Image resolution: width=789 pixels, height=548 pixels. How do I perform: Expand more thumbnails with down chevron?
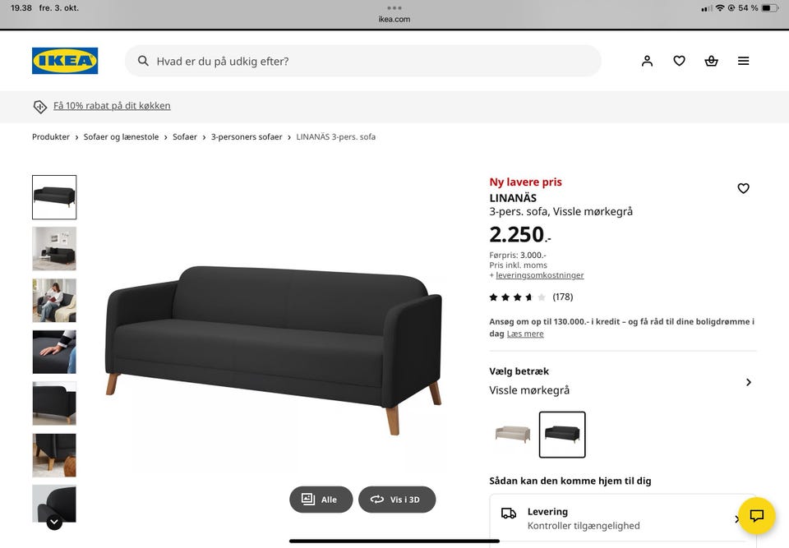(54, 522)
